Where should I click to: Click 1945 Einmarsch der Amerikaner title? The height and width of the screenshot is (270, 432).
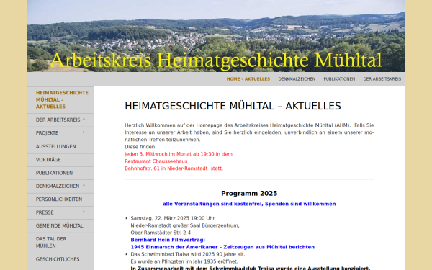[x=222, y=247]
